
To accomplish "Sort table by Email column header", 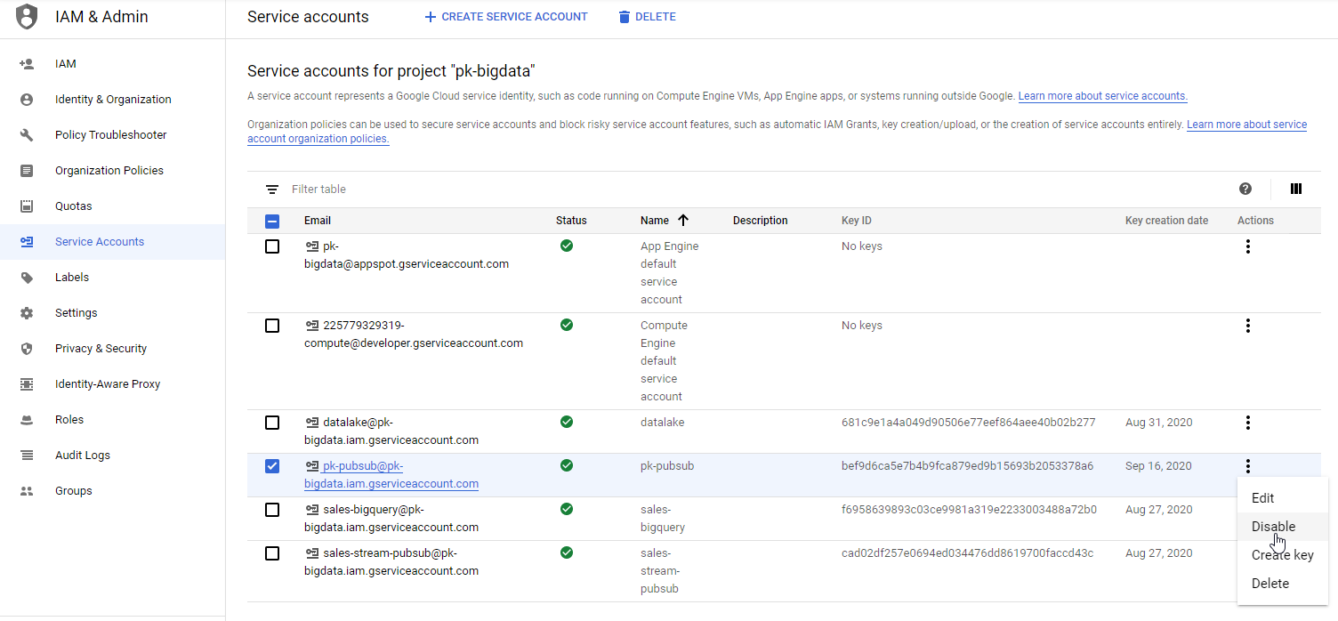I will 318,221.
